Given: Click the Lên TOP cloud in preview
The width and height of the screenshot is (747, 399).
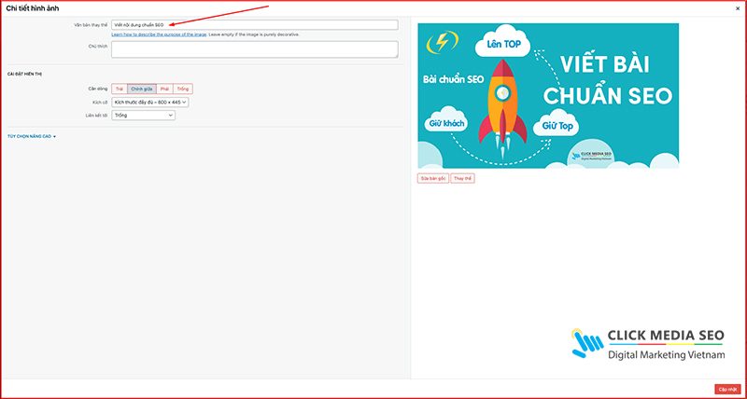Looking at the screenshot, I should (503, 43).
